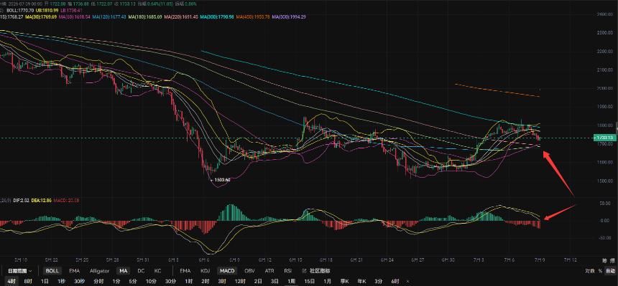This screenshot has width=618, height=286.
Task: Select the 30分 timeframe tab
Action: point(170,282)
